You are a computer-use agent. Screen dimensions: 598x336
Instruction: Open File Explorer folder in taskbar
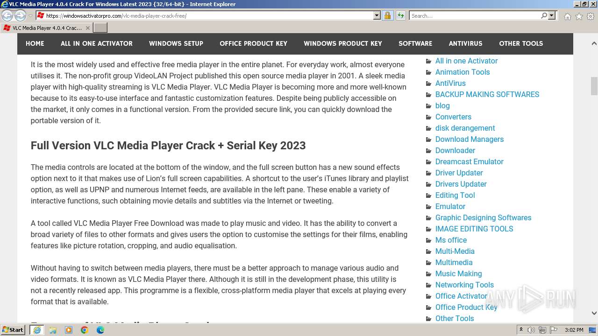coord(53,330)
